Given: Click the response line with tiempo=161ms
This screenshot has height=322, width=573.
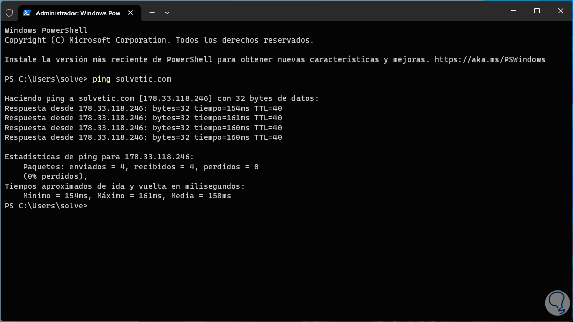Looking at the screenshot, I should (x=143, y=118).
